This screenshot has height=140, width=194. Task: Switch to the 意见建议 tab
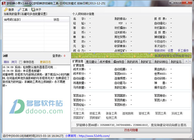[92, 61]
